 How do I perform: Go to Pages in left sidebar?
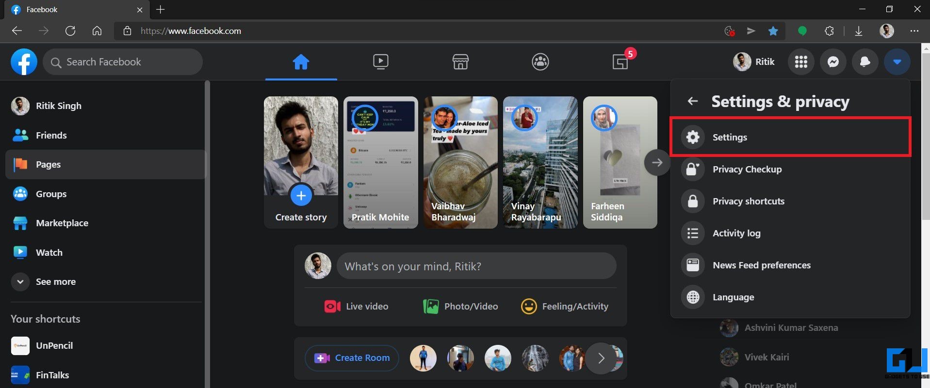point(106,164)
